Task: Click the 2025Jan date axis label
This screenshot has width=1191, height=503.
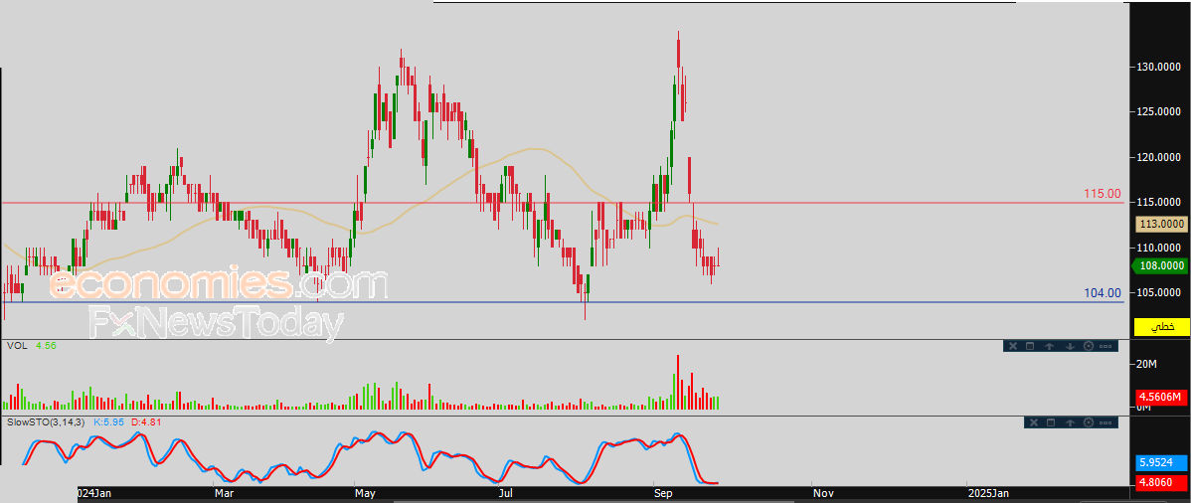Action: pos(989,493)
